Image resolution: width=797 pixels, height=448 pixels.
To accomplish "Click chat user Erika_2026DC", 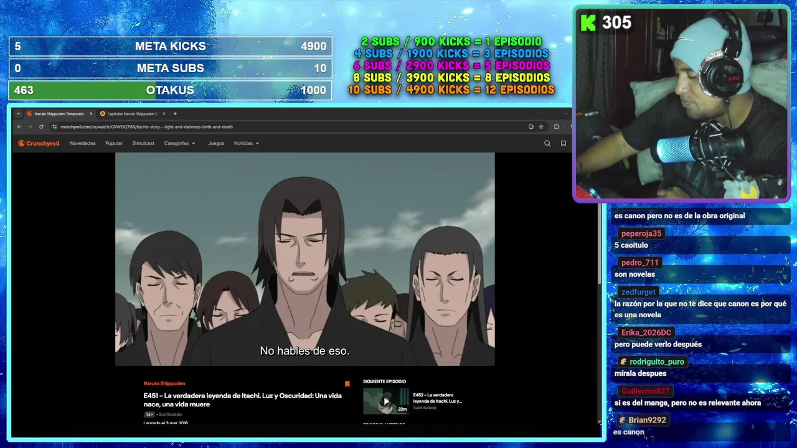I will click(x=646, y=333).
